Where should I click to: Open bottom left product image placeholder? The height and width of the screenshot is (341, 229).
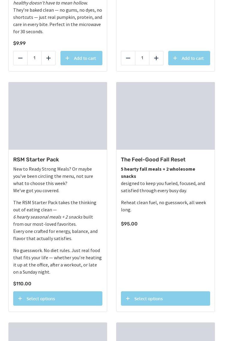tap(58, 332)
